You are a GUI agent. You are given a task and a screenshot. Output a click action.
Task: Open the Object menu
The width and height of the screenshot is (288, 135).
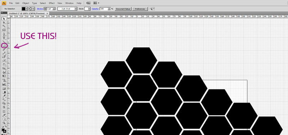click(26, 3)
